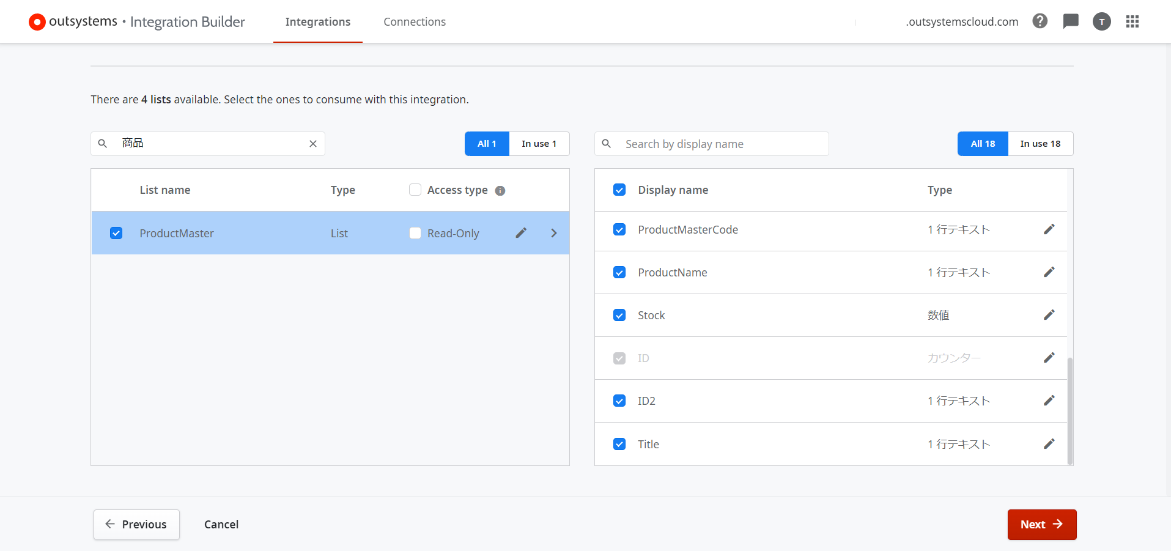
Task: Expand ProductMaster with the chevron arrow
Action: (553, 233)
